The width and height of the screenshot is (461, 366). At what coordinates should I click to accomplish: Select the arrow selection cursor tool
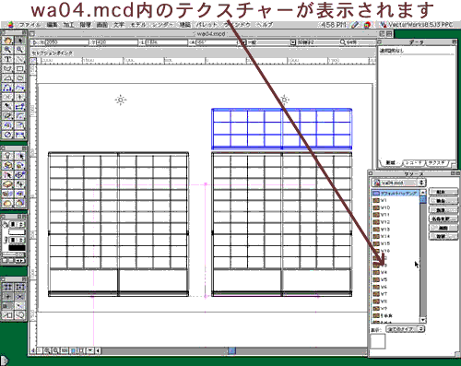[x=19, y=40]
